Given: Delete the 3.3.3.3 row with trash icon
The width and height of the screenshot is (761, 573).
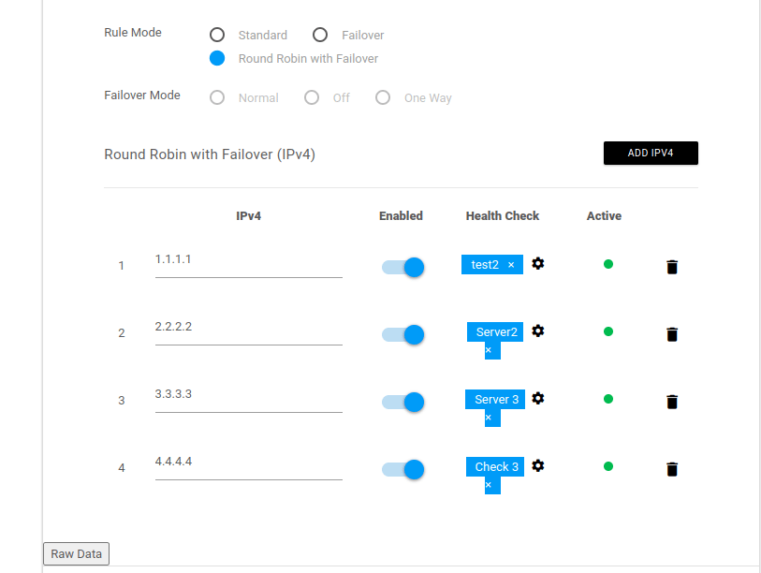Looking at the screenshot, I should 672,402.
